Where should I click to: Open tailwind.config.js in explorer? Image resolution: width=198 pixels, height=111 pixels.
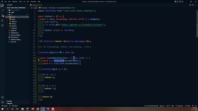click(x=15, y=39)
